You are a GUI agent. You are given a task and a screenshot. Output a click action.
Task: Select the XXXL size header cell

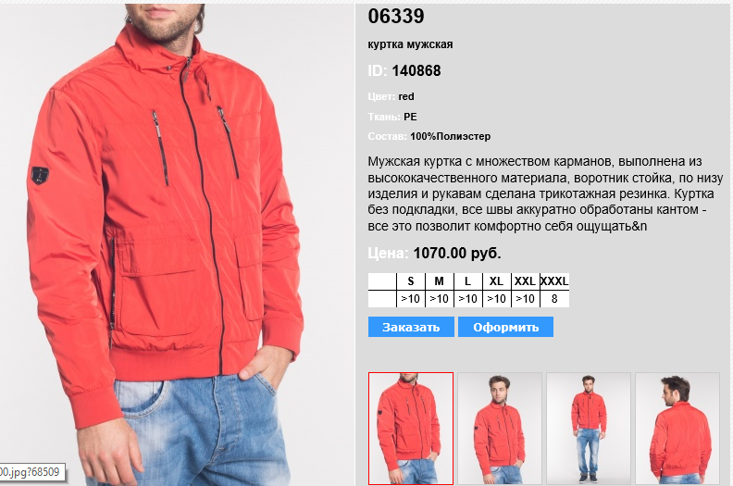point(554,281)
